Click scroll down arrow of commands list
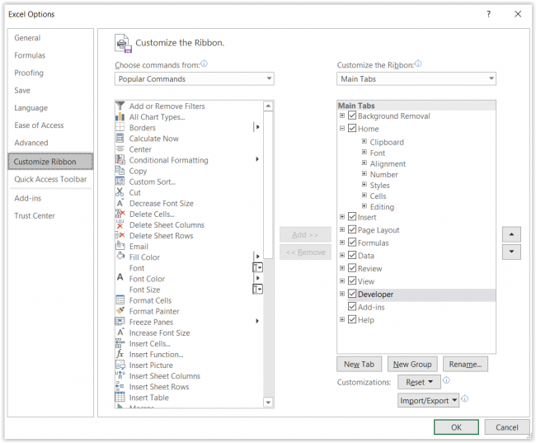536x443 pixels. click(268, 403)
